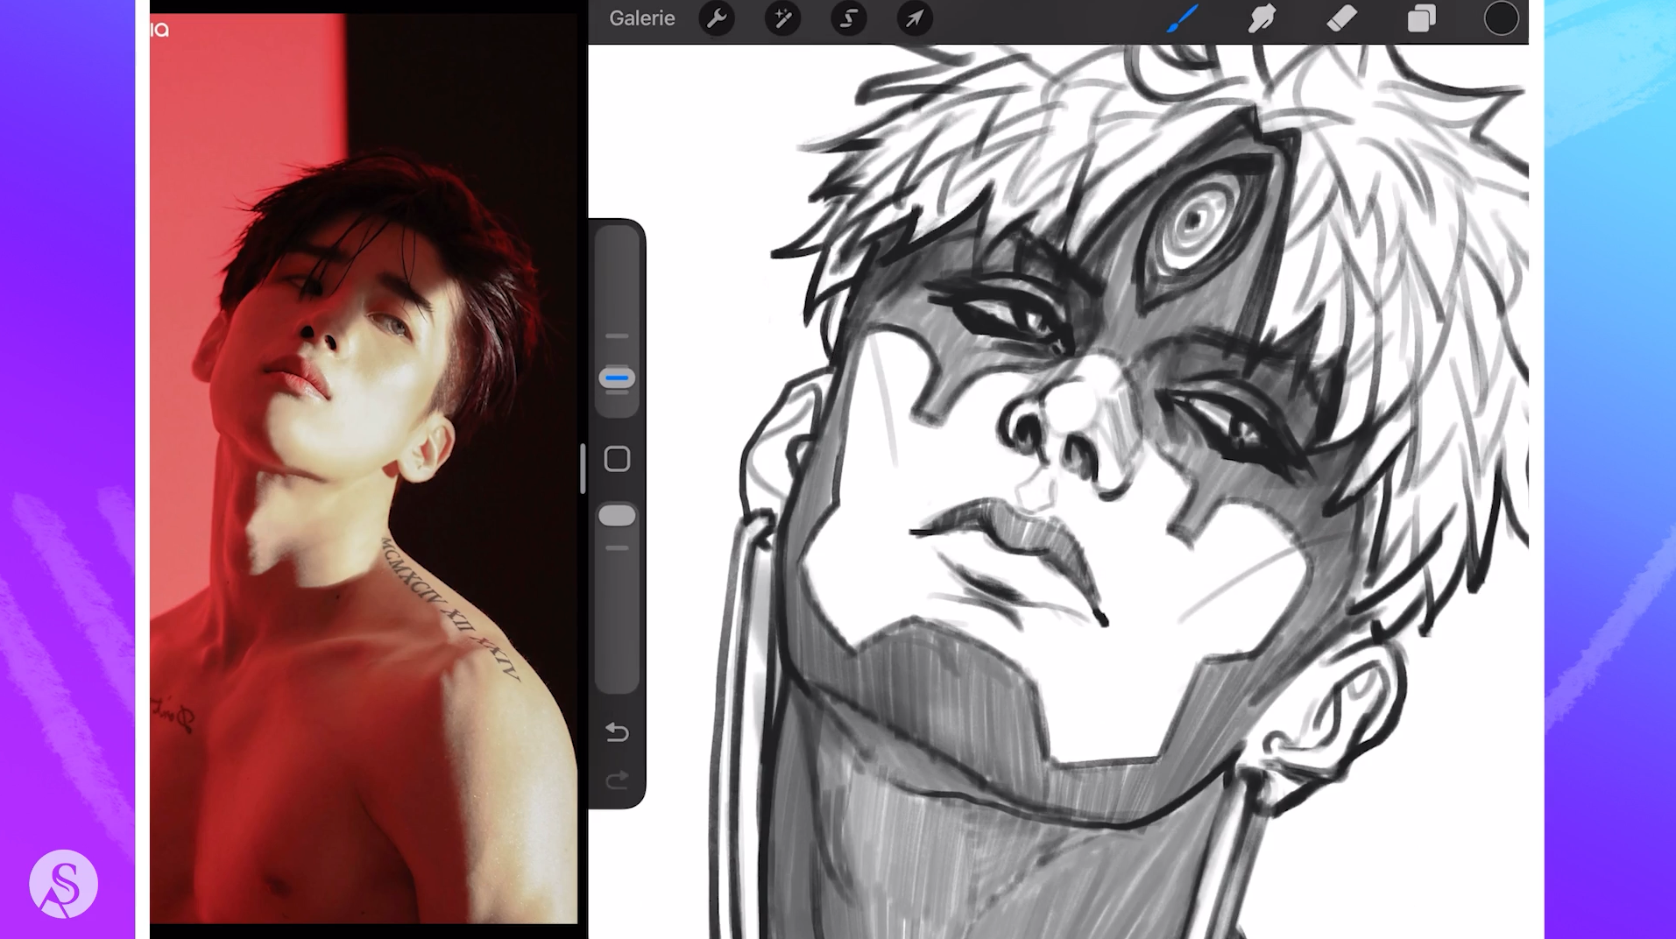Viewport: 1676px width, 939px height.
Task: Click the split view divider handle
Action: [583, 469]
